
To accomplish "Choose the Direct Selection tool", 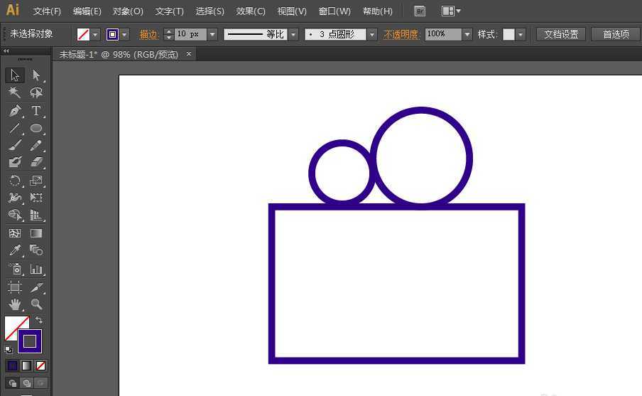I will click(36, 75).
